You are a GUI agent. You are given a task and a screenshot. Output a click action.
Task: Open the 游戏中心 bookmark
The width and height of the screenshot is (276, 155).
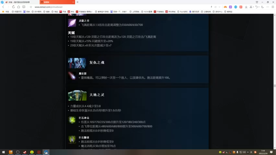click(217, 12)
